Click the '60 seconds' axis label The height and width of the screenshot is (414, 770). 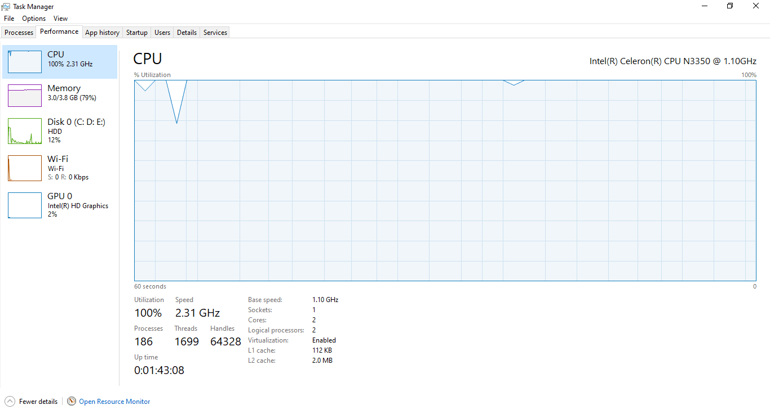[150, 286]
